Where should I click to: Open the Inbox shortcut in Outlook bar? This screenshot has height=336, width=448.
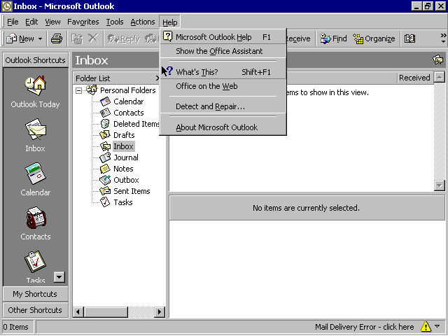point(35,130)
